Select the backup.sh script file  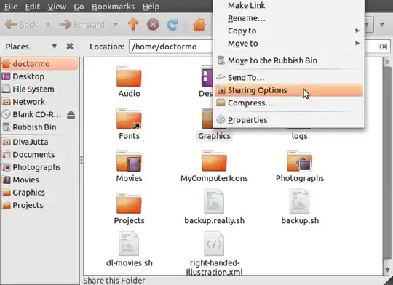point(299,201)
